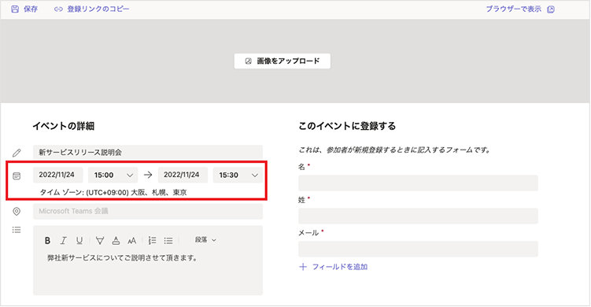591x307 pixels.
Task: Insert a bulleted list
Action: click(x=168, y=240)
